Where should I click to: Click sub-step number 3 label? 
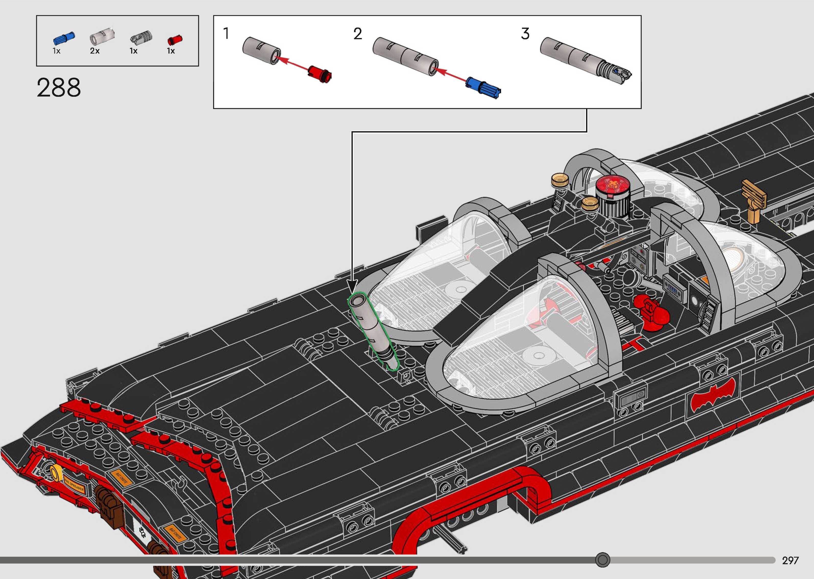pos(525,34)
